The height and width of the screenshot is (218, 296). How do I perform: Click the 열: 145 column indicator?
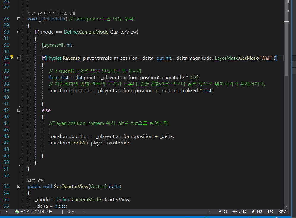257,211
